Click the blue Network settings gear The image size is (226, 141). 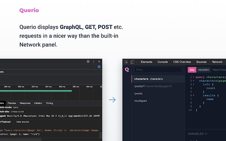pyautogui.click(x=99, y=67)
